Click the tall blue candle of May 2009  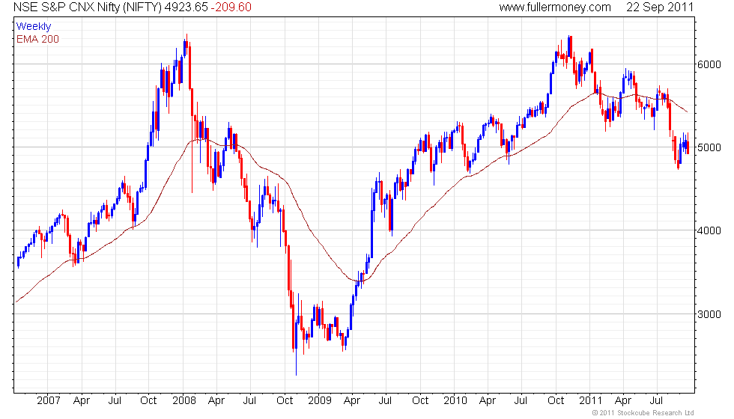(372, 233)
